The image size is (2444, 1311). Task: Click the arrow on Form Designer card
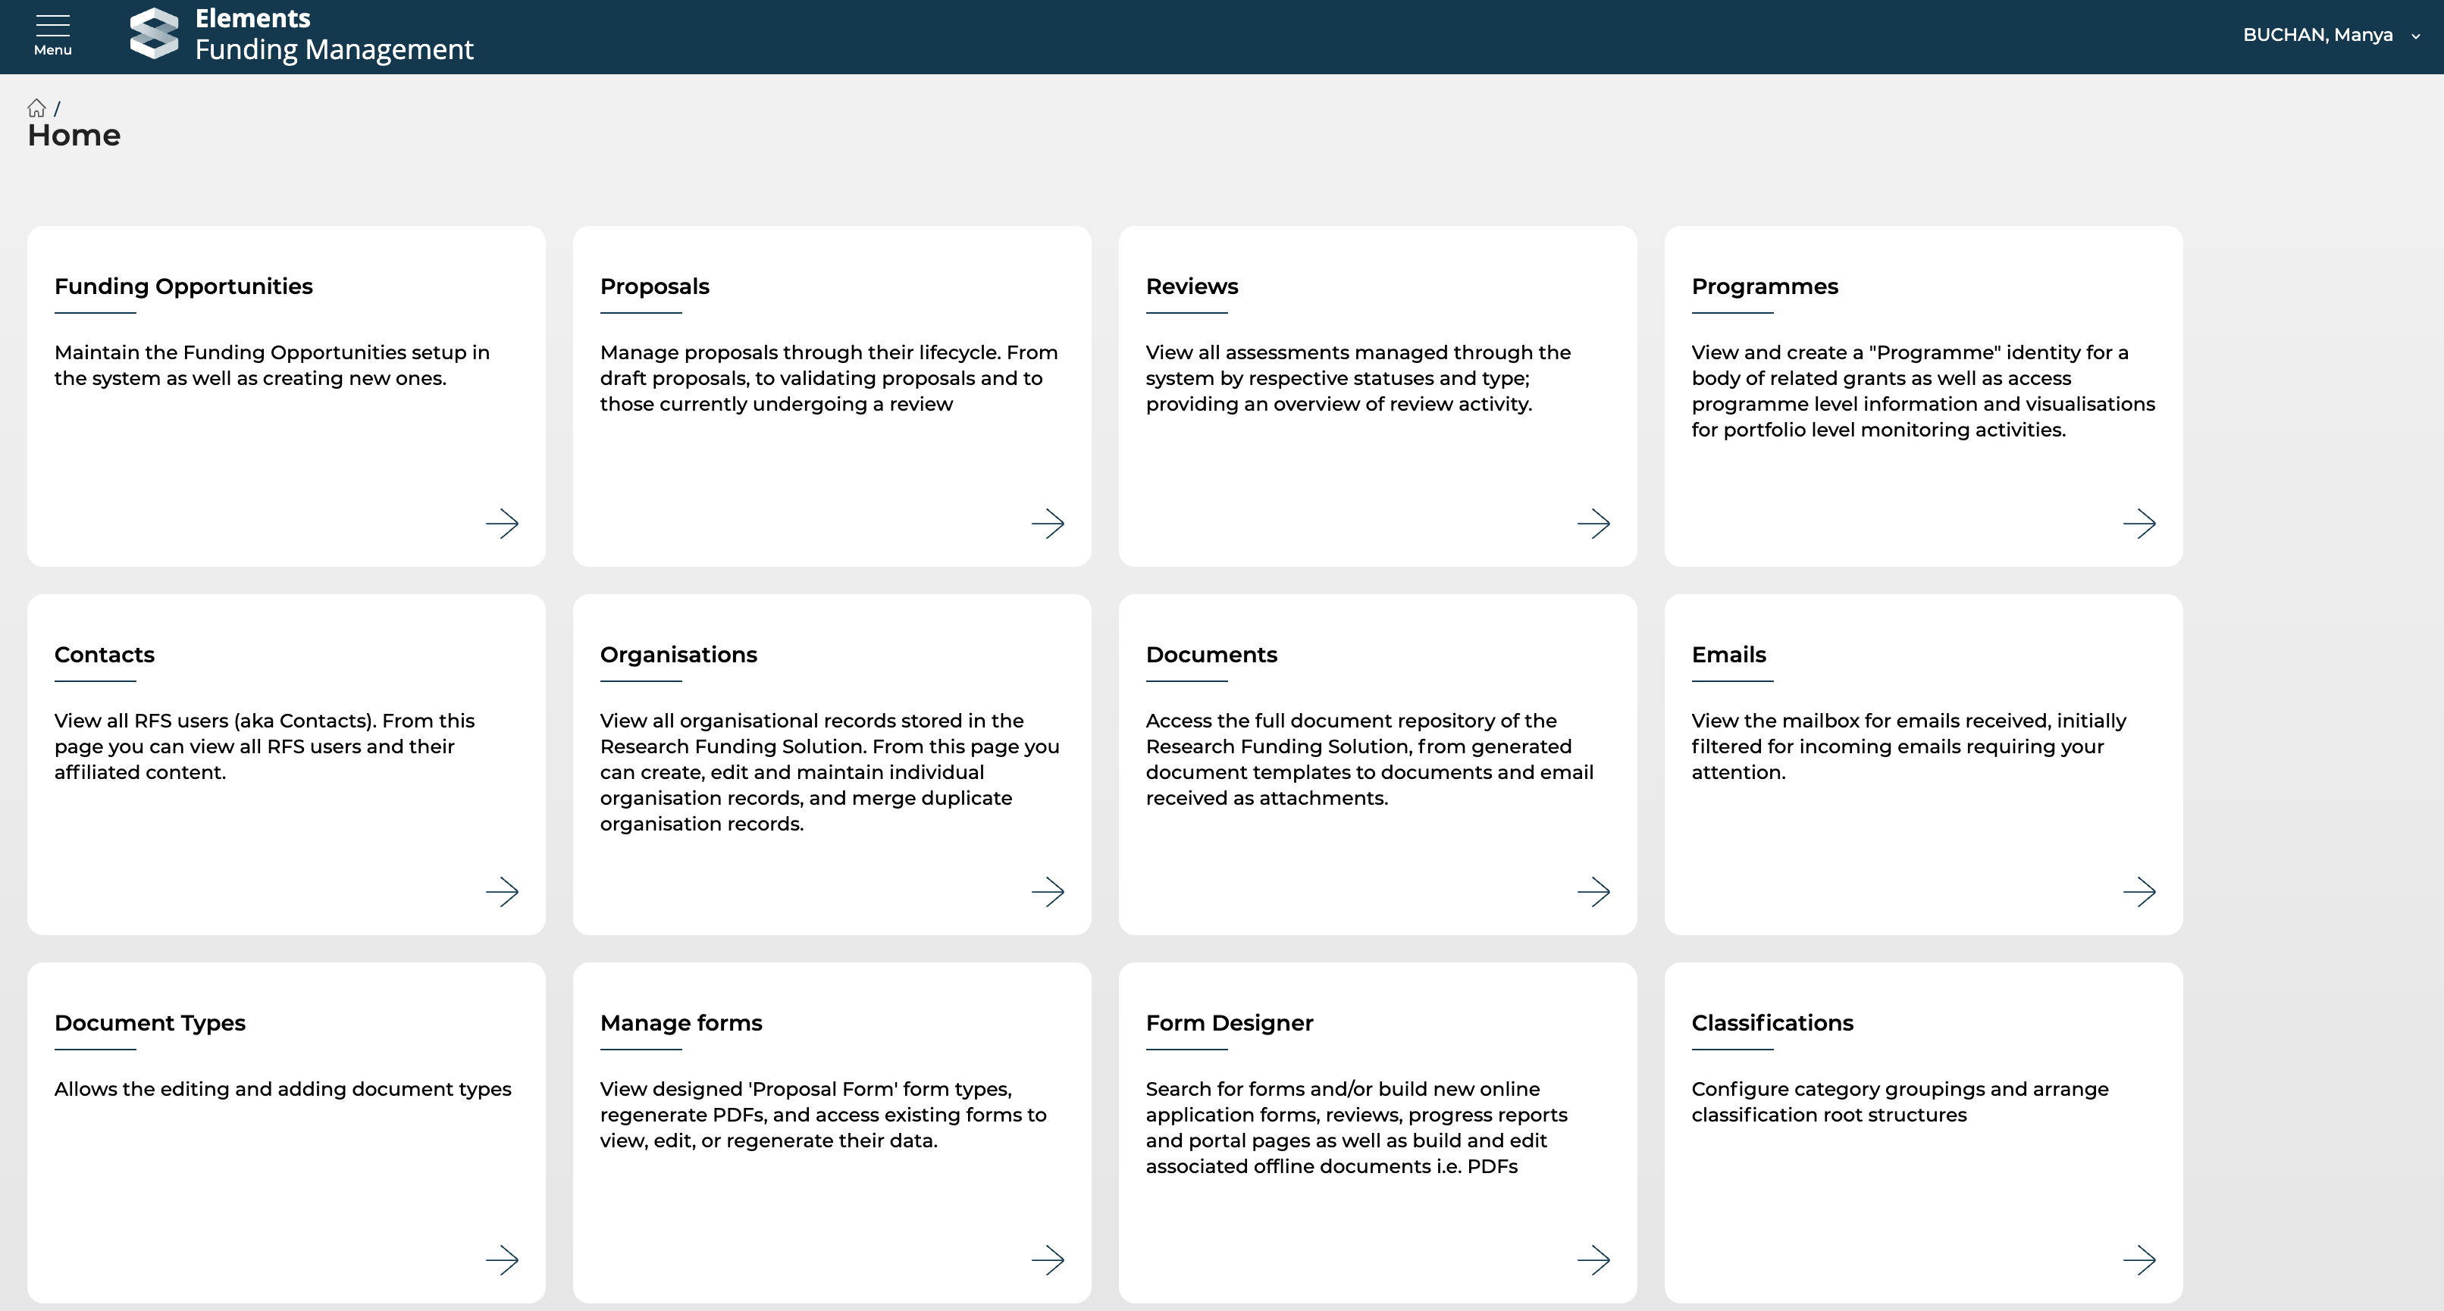pyautogui.click(x=1593, y=1259)
